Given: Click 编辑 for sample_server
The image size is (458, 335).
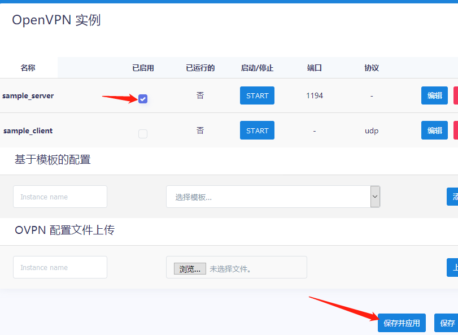Looking at the screenshot, I should 434,95.
